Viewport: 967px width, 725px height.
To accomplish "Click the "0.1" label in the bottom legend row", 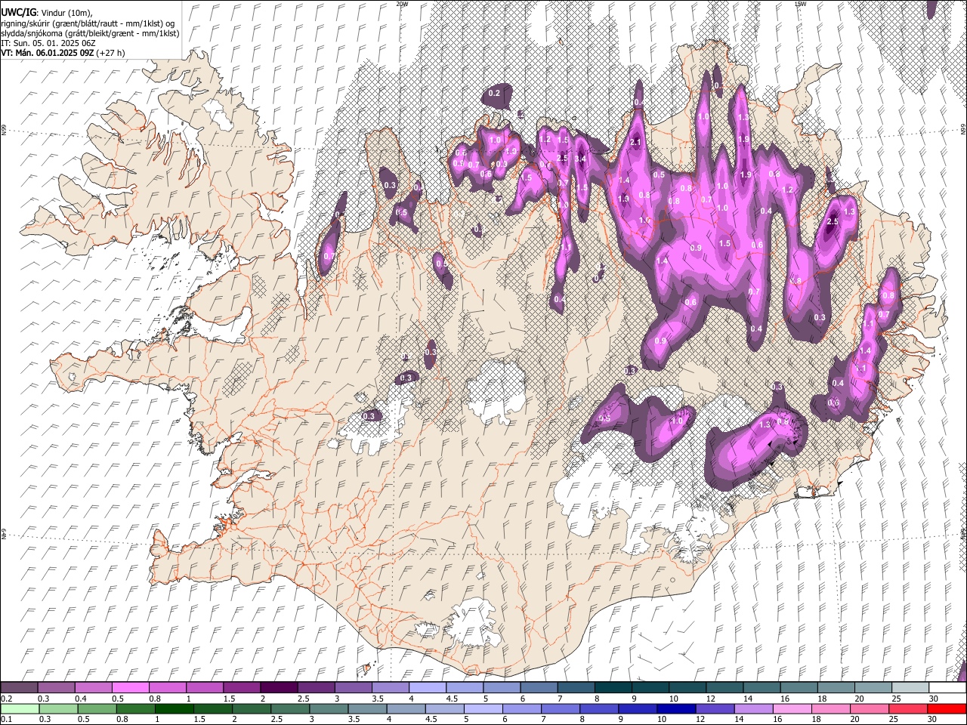I will click(x=6, y=720).
